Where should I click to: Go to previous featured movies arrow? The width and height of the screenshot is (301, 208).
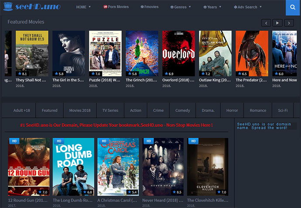(x=266, y=23)
